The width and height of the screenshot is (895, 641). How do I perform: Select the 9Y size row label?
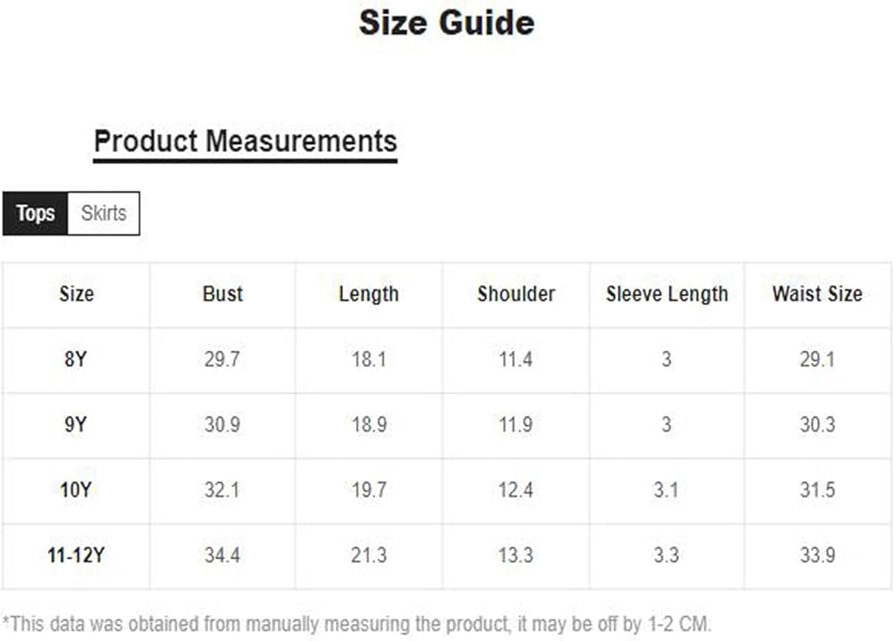tap(76, 424)
